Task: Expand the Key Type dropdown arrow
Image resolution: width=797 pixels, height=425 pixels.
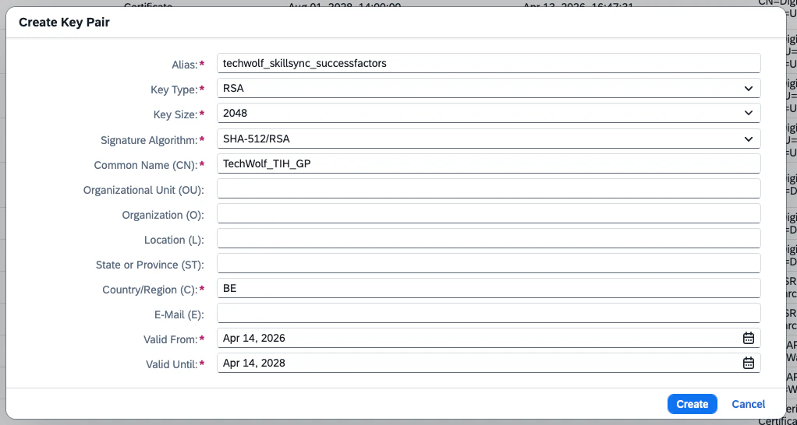Action: pos(748,88)
